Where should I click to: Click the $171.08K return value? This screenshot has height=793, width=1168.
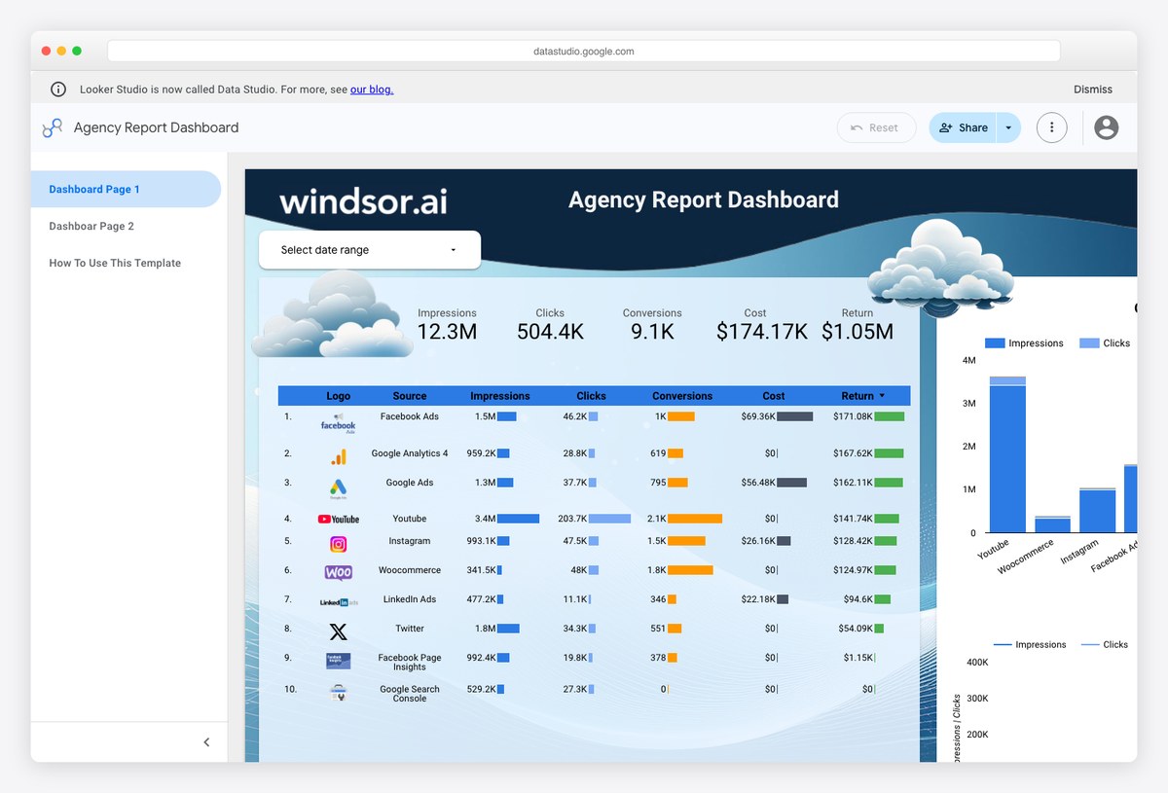tap(853, 416)
